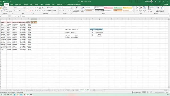Image resolution: width=170 pixels, height=96 pixels.
Task: Toggle italic formatting
Action: pos(17,11)
